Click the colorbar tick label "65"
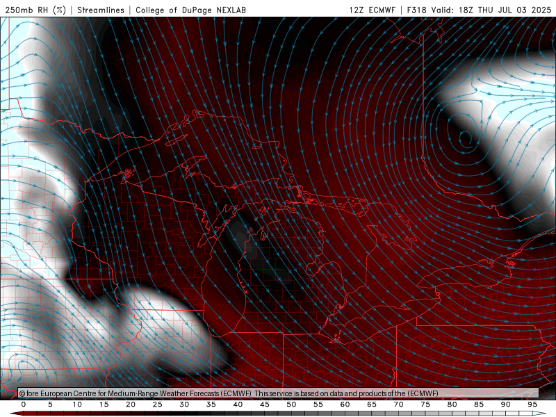This screenshot has width=556, height=417. point(372,404)
